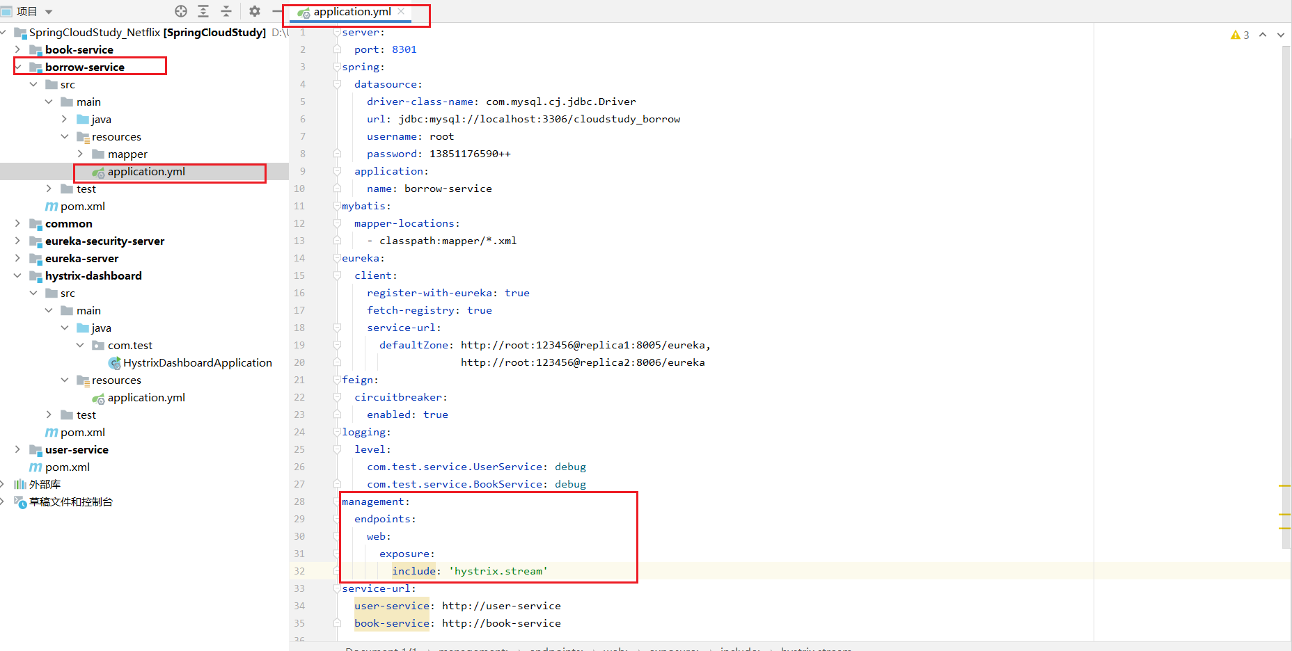Viewport: 1292px width, 651px height.
Task: Fold the server block at line 1
Action: tap(337, 32)
